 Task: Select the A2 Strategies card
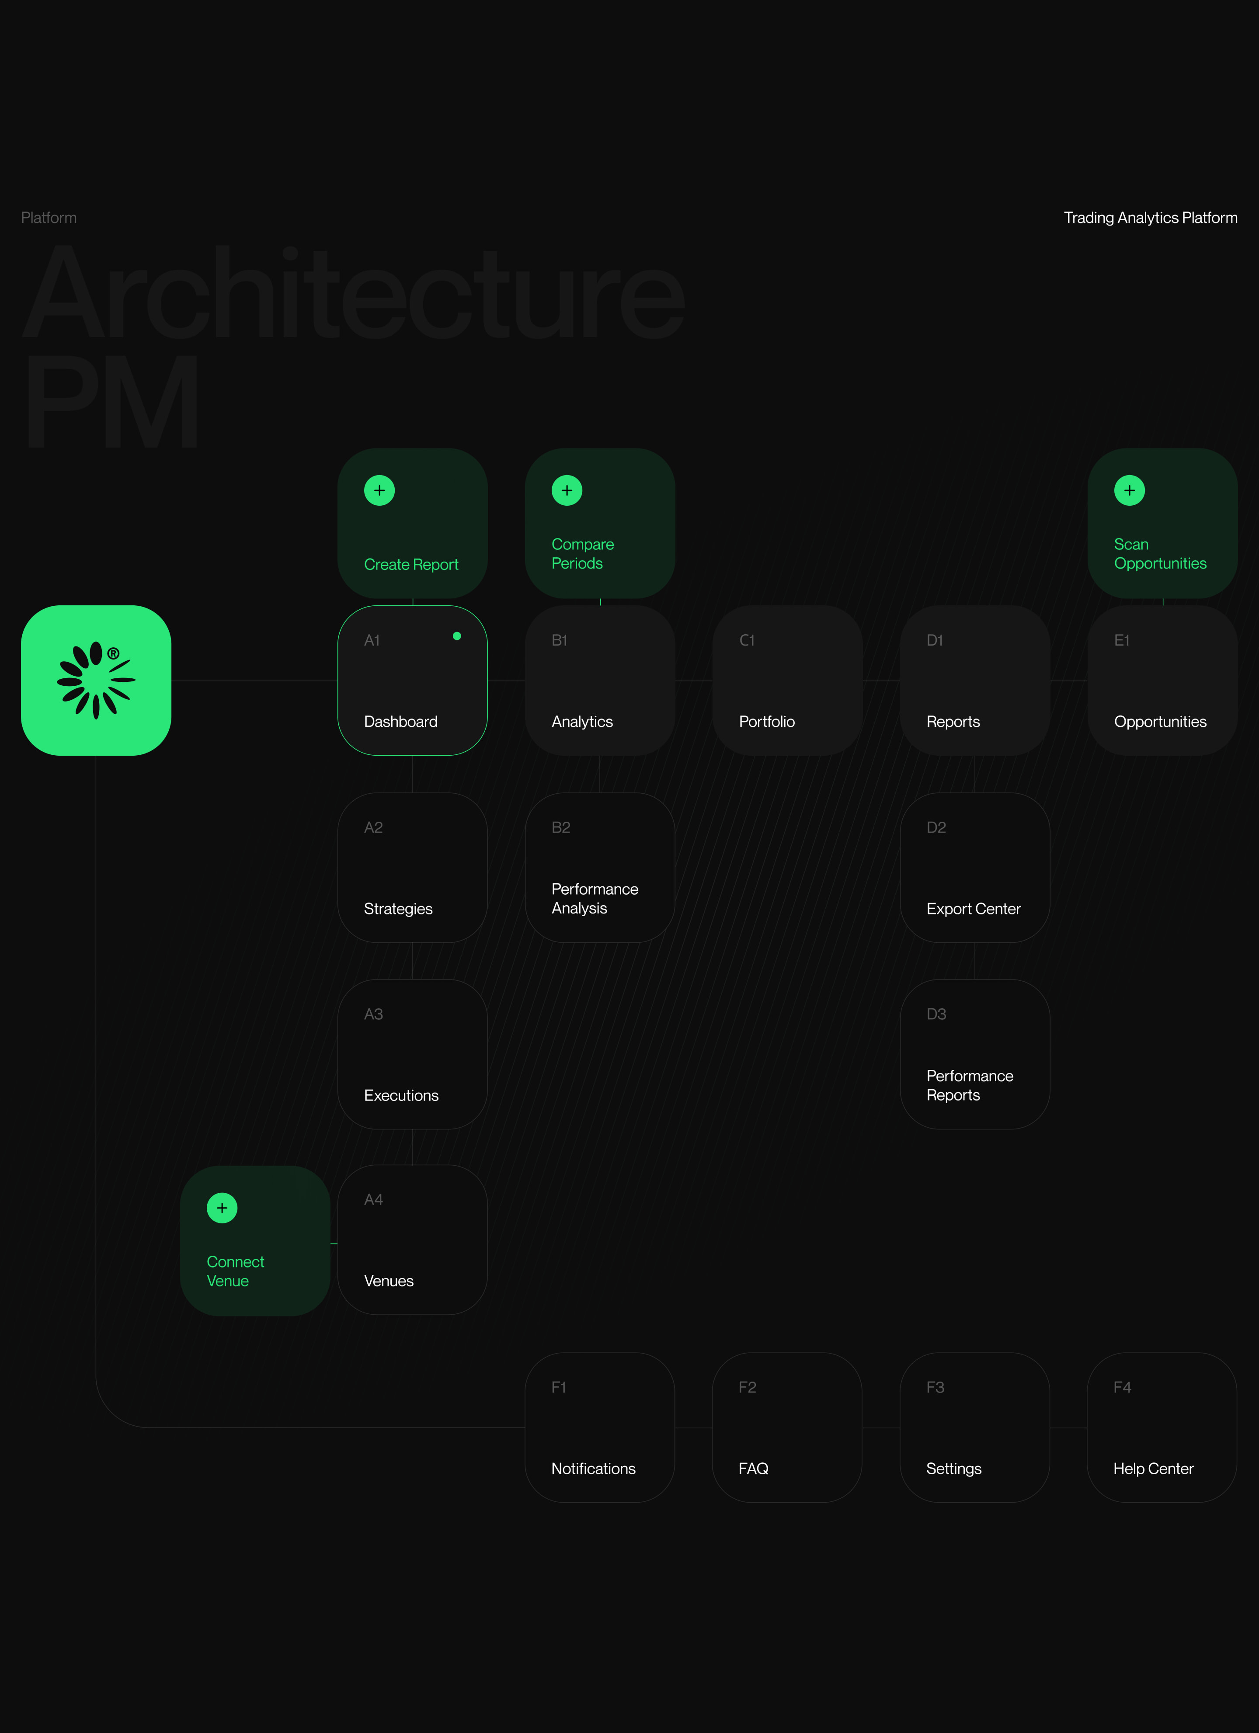(x=413, y=867)
